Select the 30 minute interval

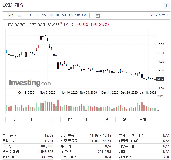50,15
